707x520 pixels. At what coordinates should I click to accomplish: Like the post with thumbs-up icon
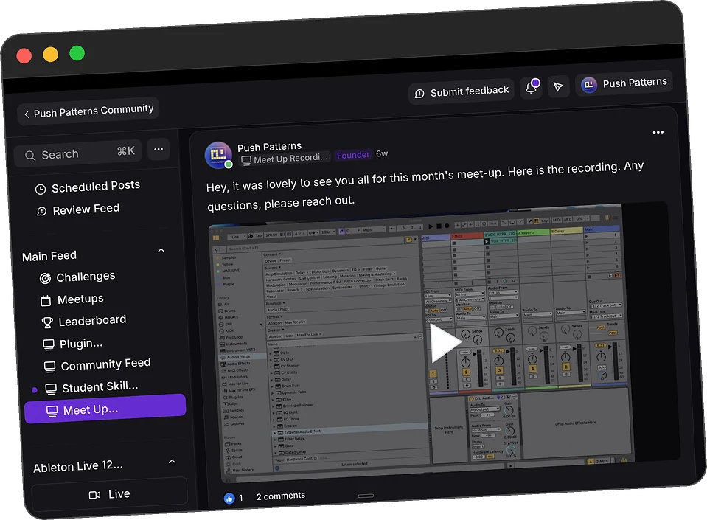[x=229, y=498]
